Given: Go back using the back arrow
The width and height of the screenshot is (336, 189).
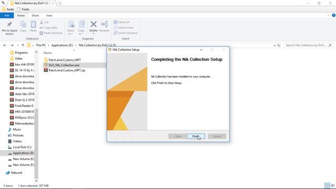Looking at the screenshot, I should point(5,45).
